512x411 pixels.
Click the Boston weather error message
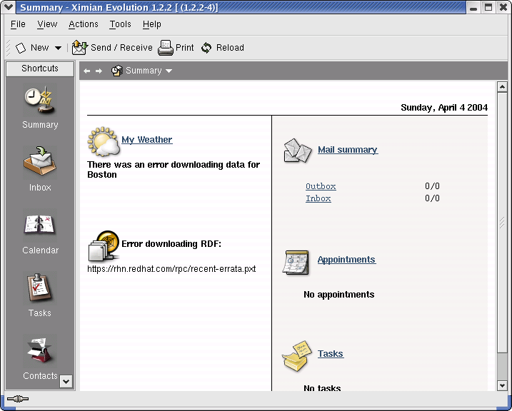(174, 170)
